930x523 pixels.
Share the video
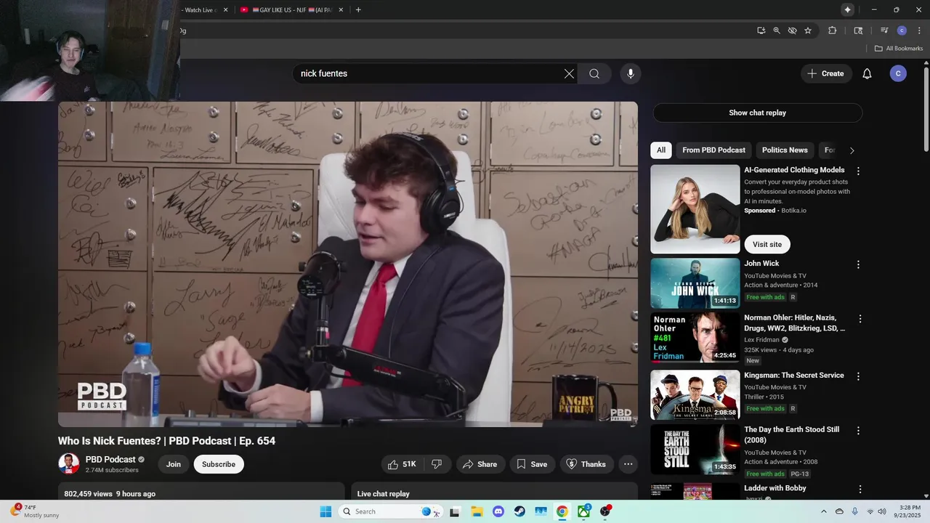(480, 464)
